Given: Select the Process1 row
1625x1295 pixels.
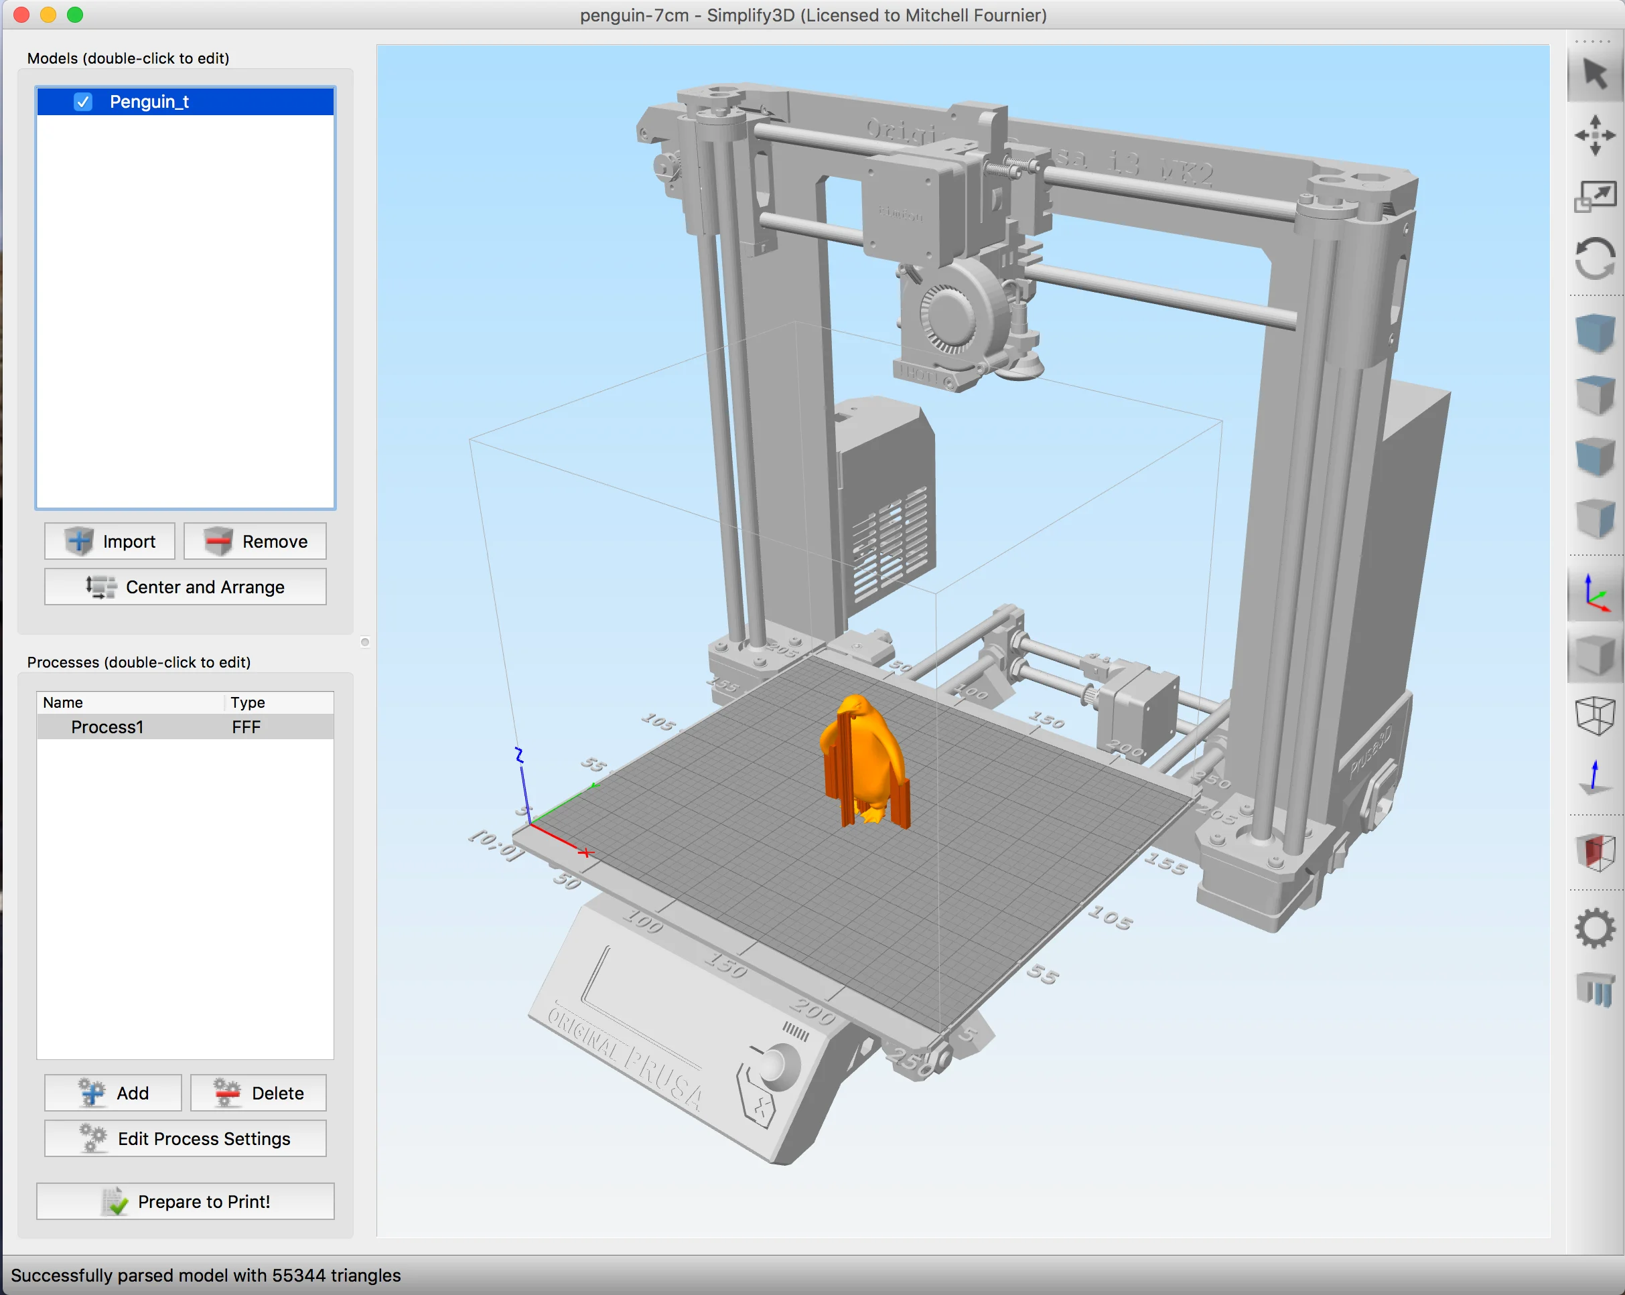Looking at the screenshot, I should tap(186, 727).
